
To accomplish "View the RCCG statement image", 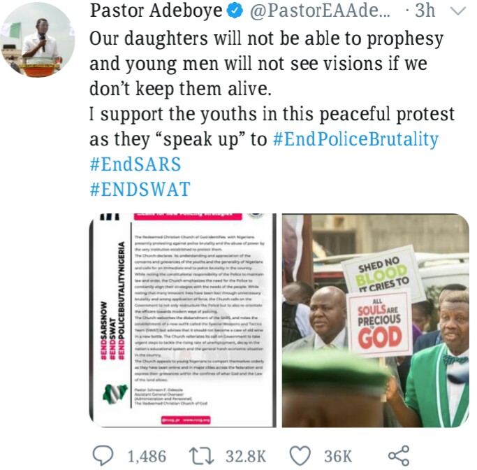I will coord(183,320).
